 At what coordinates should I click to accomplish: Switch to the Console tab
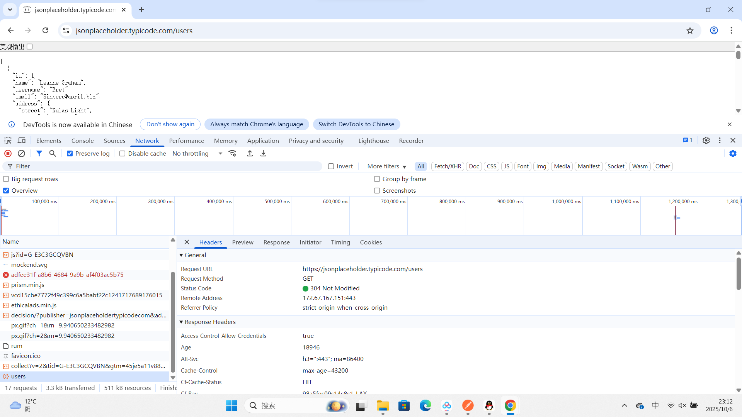(x=82, y=141)
